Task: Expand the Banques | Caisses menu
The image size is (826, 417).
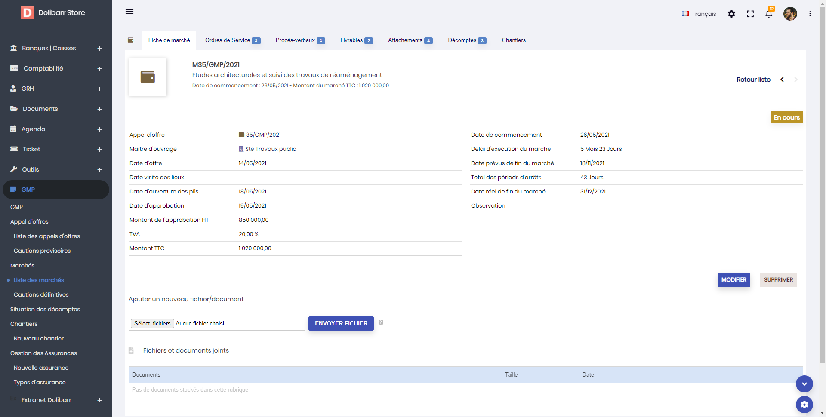Action: 99,49
